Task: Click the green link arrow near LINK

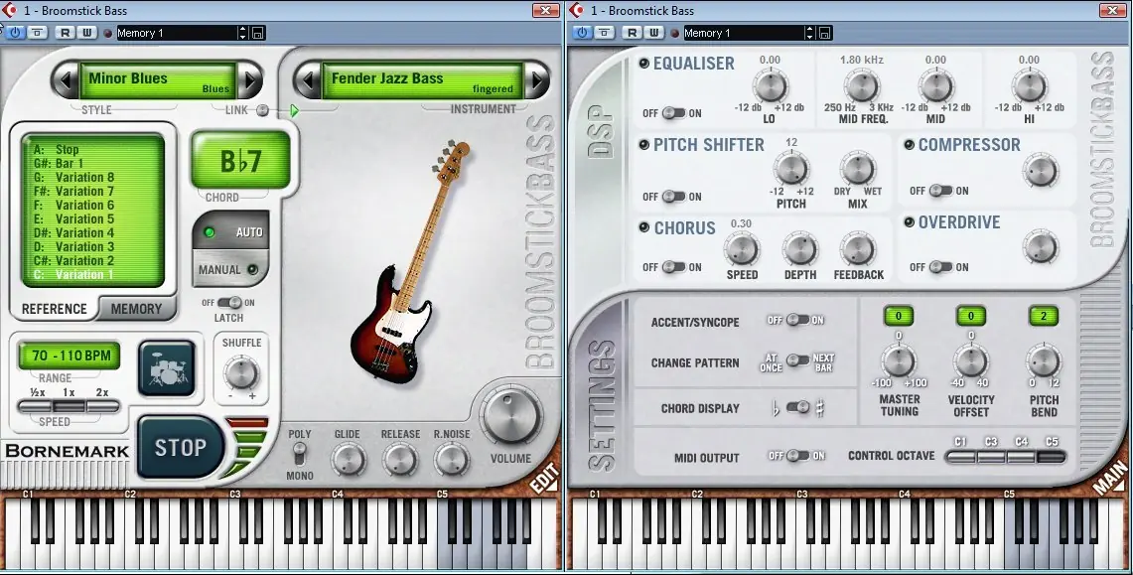Action: click(x=294, y=110)
